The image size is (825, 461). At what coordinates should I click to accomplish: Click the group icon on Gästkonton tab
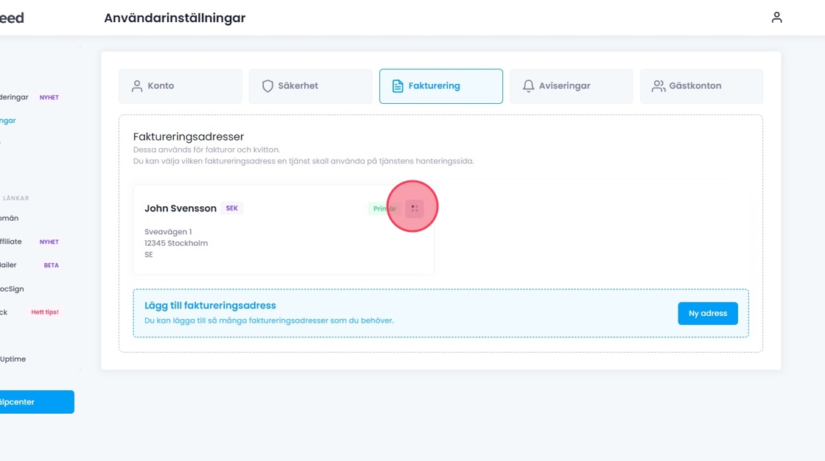click(658, 86)
